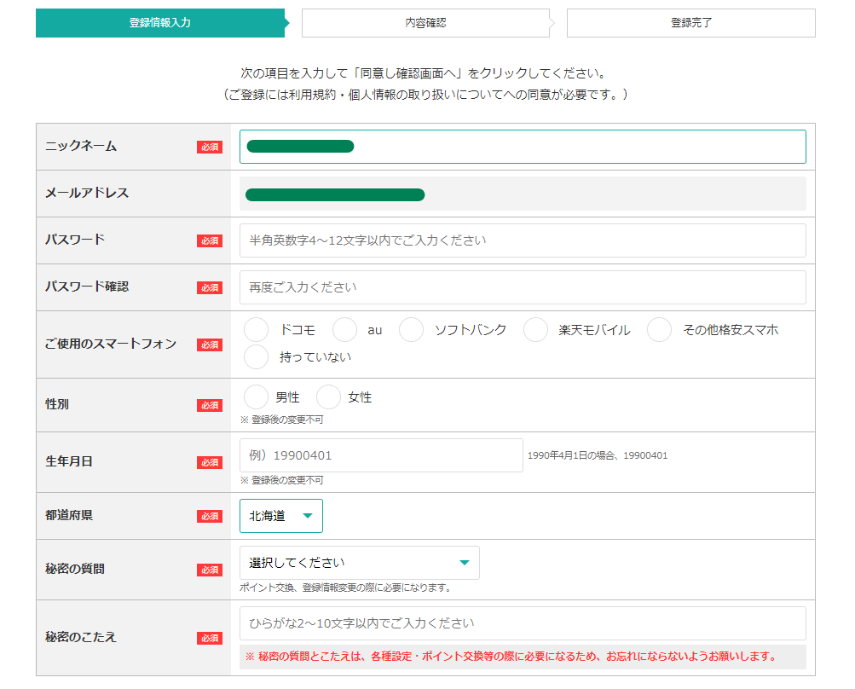Screen dimensions: 855x689
Task: Select the ドコモ carrier radio button
Action: (x=256, y=329)
